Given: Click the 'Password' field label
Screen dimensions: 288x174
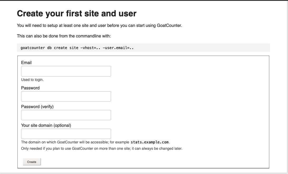Looking at the screenshot, I should point(30,88).
